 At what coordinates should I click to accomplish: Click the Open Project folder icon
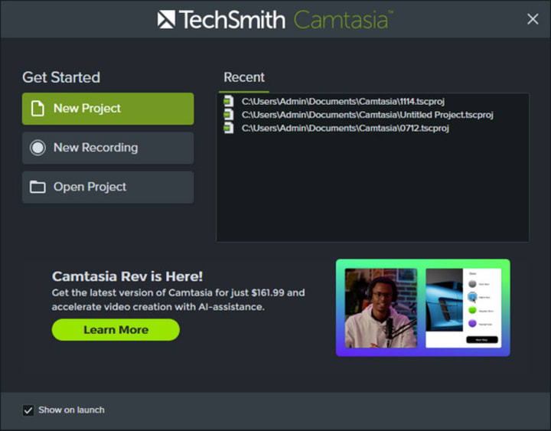pyautogui.click(x=37, y=187)
